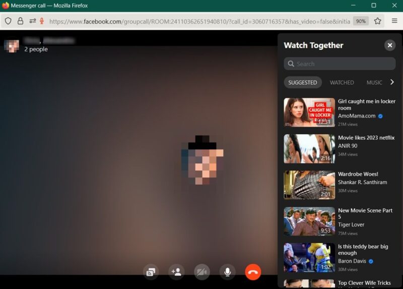The image size is (403, 289).
Task: Open site security padlock info
Action: (x=20, y=21)
